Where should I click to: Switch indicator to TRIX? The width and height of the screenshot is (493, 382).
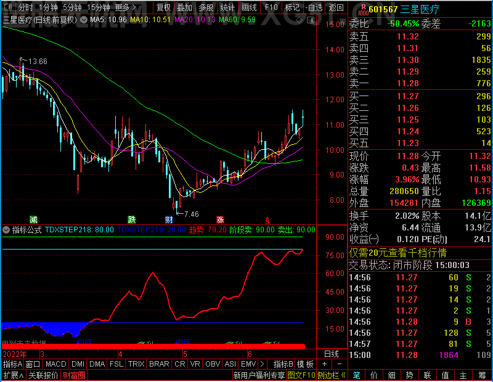click(x=136, y=364)
